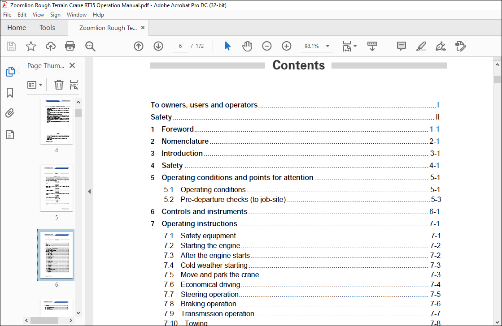Select the Hand pan tool
The height and width of the screenshot is (326, 502).
click(247, 46)
